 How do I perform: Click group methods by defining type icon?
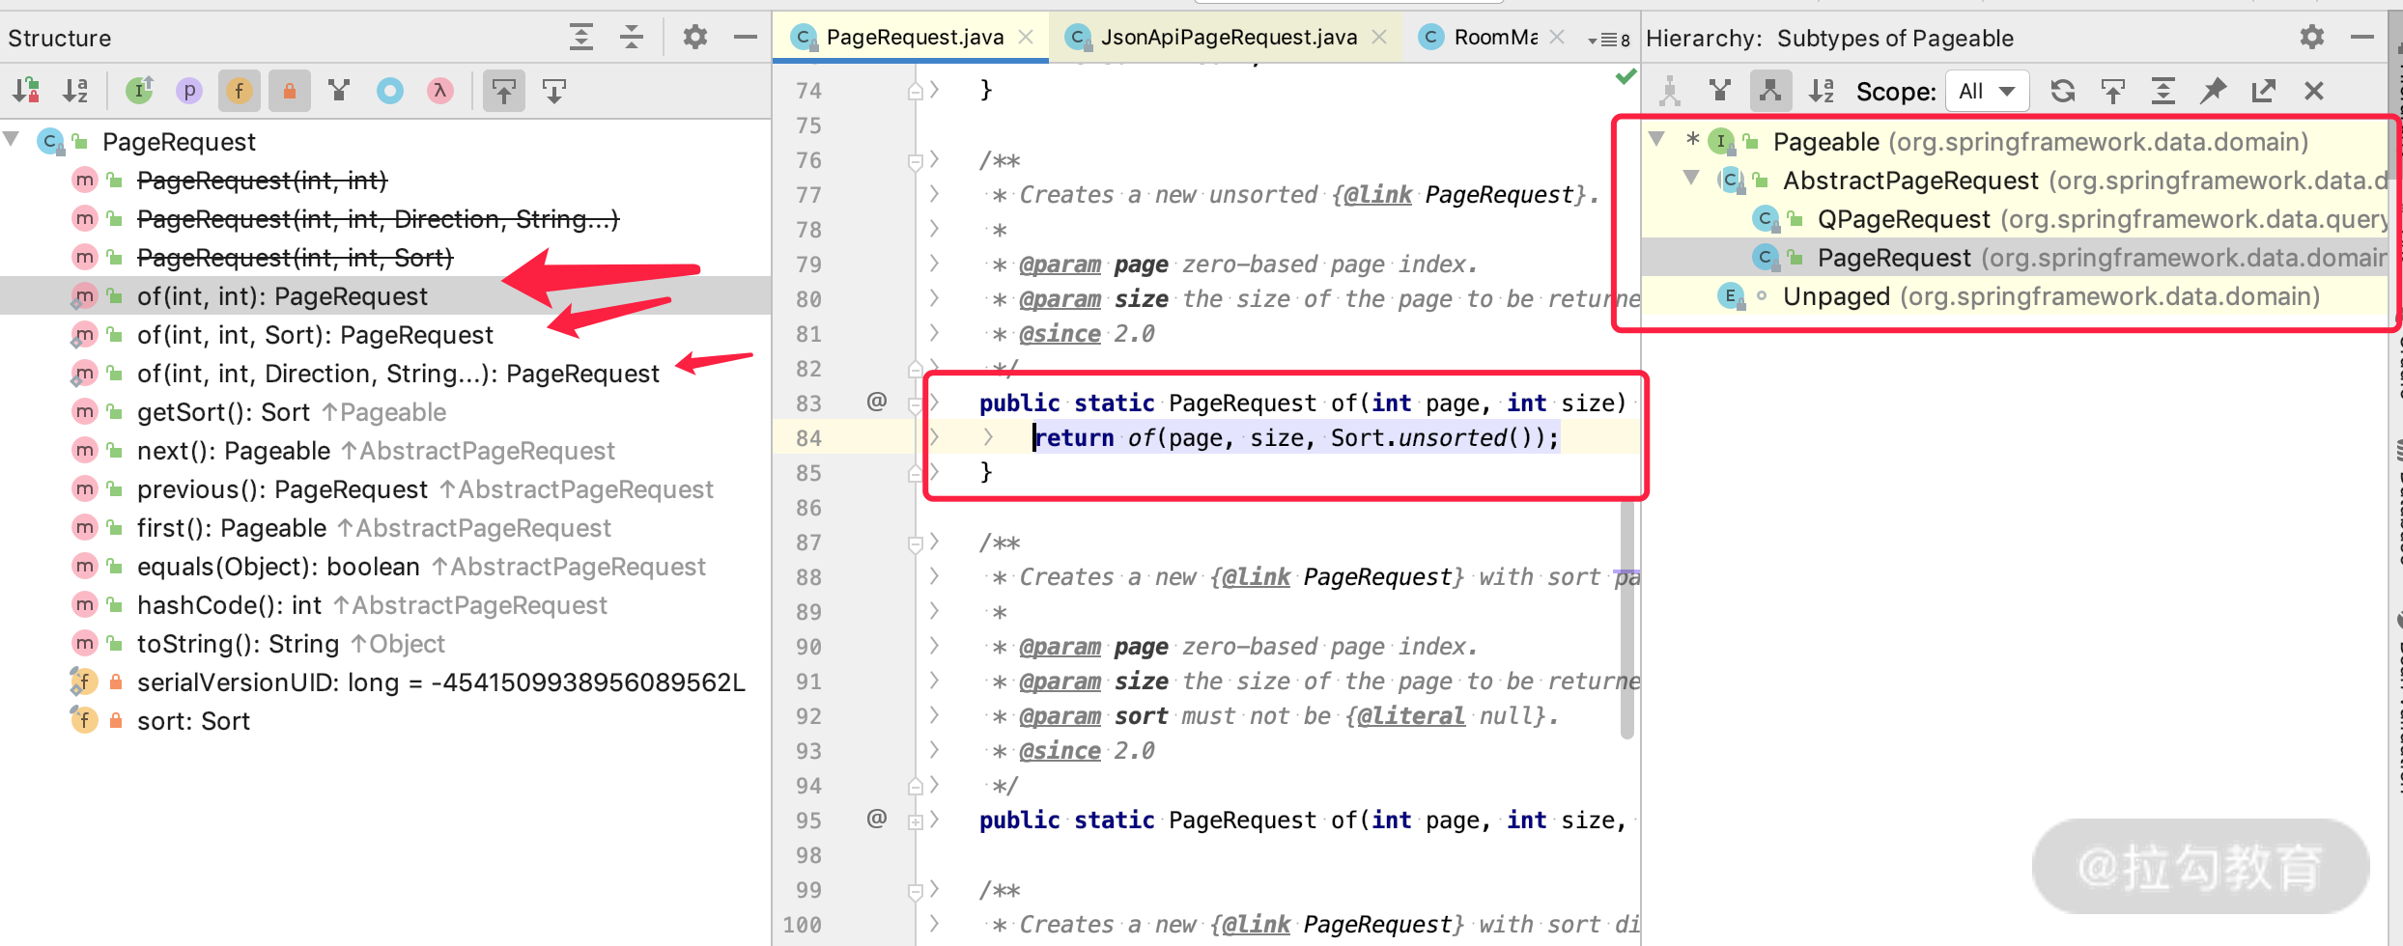click(x=339, y=91)
